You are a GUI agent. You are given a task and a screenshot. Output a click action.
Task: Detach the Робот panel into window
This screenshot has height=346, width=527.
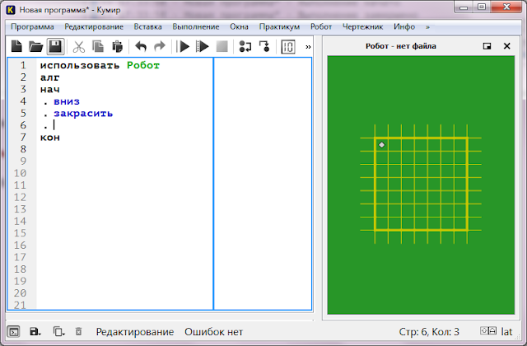coord(487,46)
